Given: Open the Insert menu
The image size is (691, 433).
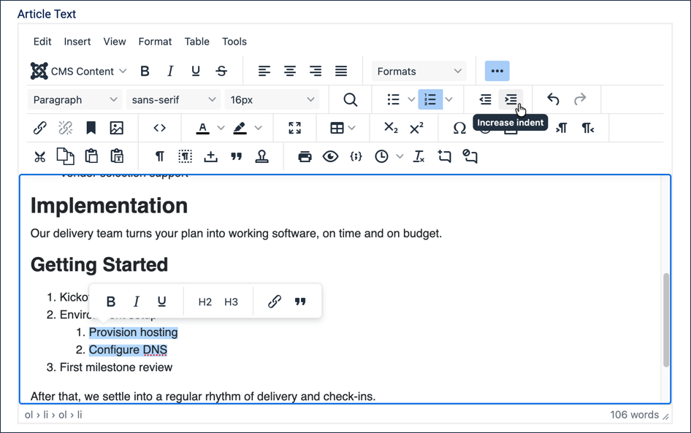Looking at the screenshot, I should [x=77, y=42].
